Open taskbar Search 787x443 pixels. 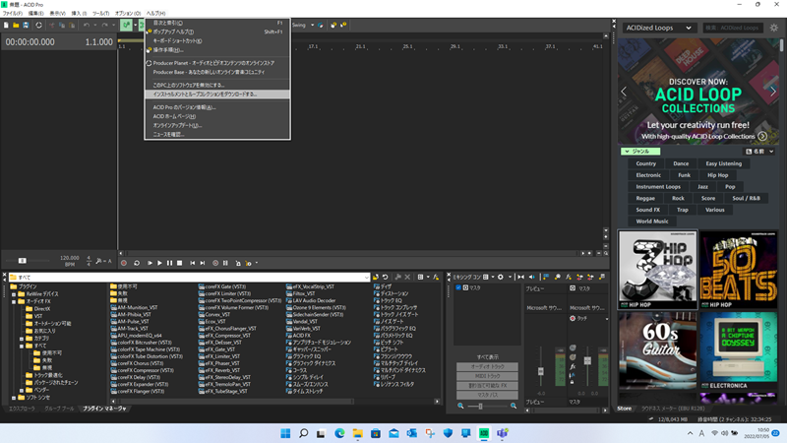[303, 433]
